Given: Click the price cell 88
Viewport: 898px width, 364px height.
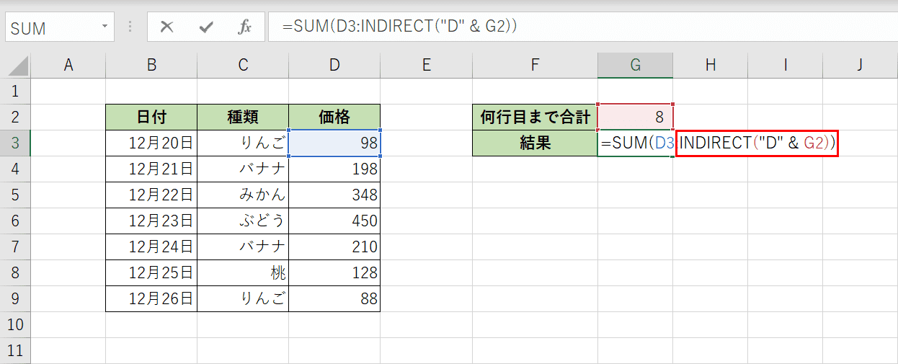Looking at the screenshot, I should click(x=334, y=298).
